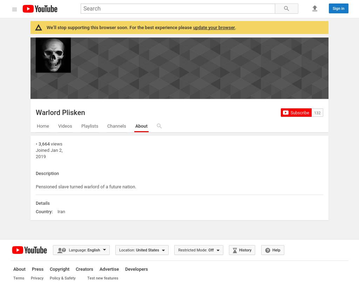Switch to the Playlists tab
This screenshot has height=290, width=359.
[90, 126]
